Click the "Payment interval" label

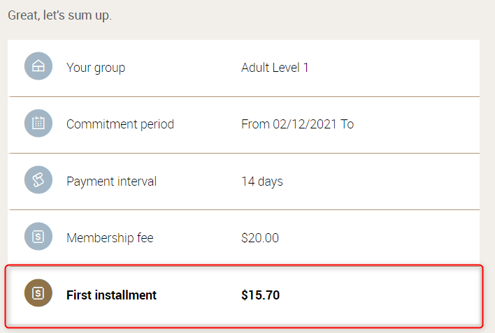[111, 181]
